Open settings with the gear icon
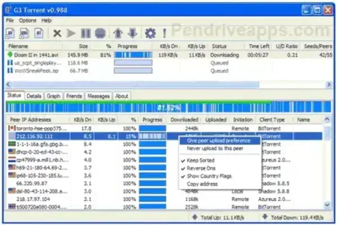337x225 pixels. (150, 33)
